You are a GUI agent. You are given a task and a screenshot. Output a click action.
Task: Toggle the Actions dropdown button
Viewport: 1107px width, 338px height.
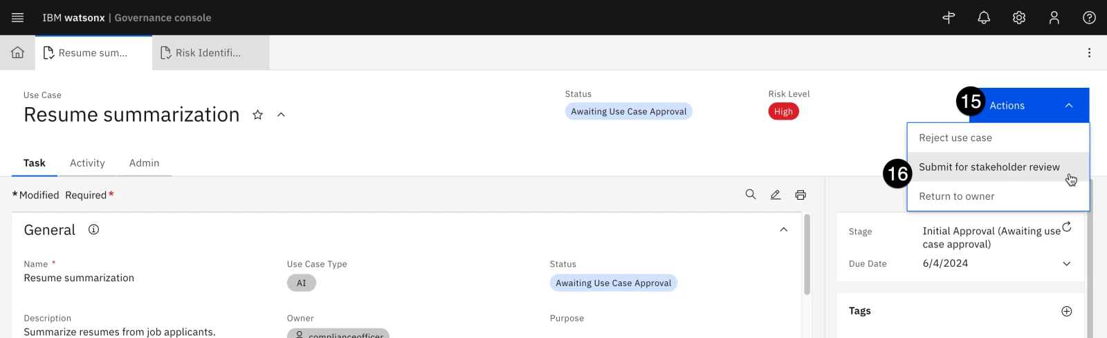click(1030, 105)
